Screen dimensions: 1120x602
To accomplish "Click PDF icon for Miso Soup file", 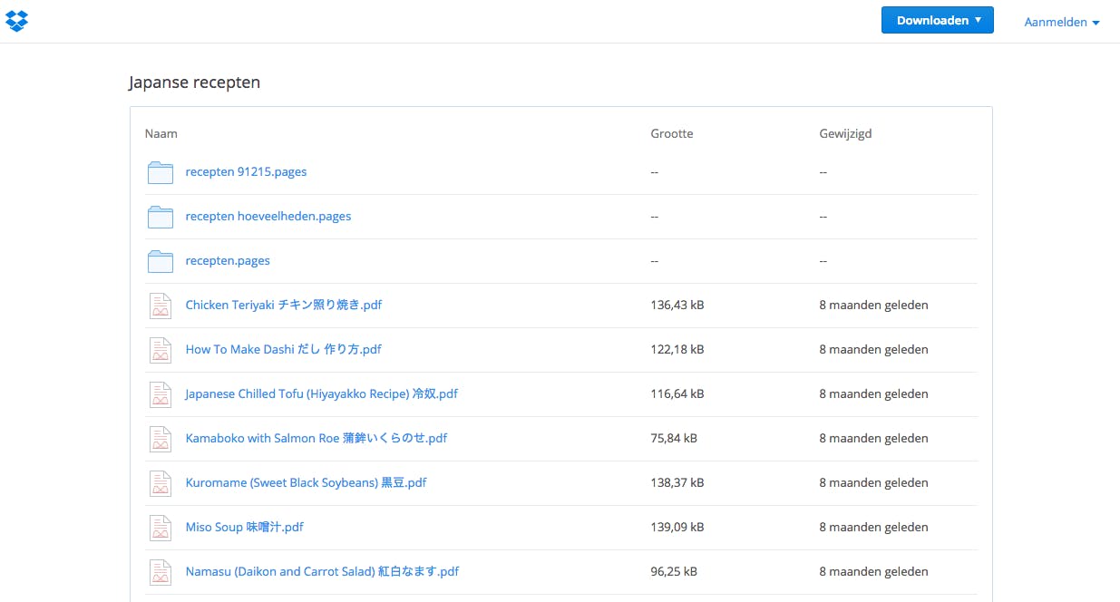I will coord(161,528).
